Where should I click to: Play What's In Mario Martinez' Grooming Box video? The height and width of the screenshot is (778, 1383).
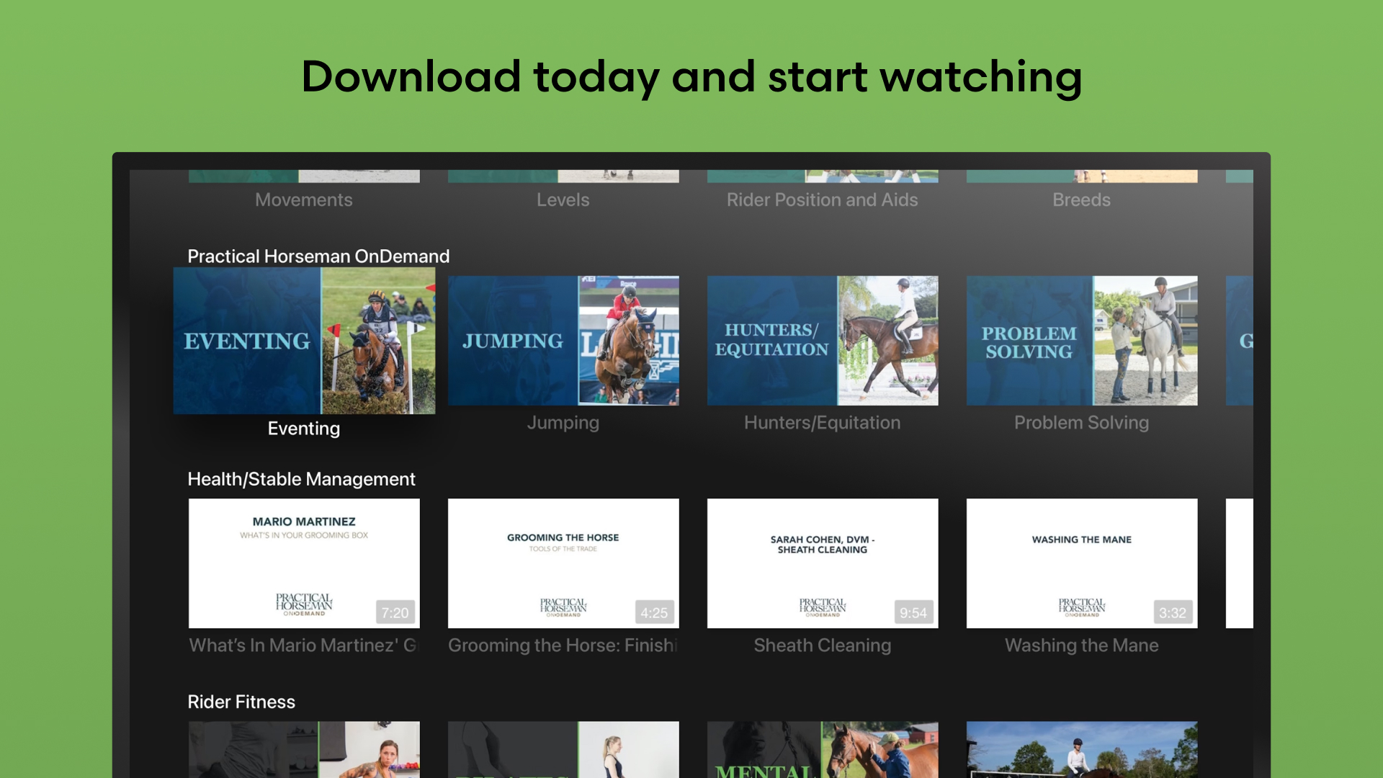point(304,563)
